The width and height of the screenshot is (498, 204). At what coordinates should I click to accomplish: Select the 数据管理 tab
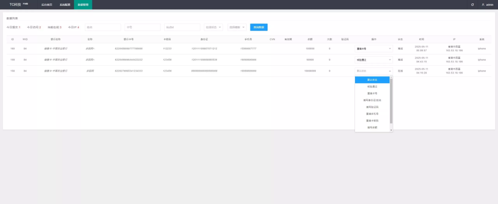tap(83, 5)
